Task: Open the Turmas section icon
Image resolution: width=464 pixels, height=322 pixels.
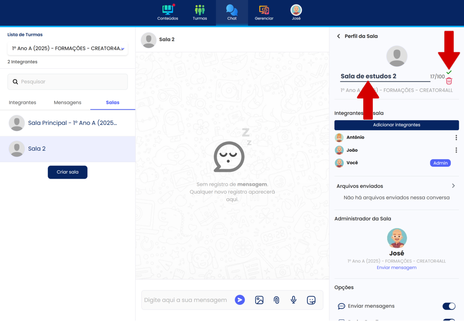Action: (200, 10)
